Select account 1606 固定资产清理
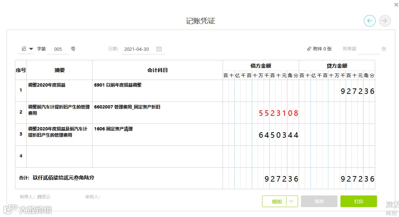This screenshot has height=217, width=399. (113, 129)
